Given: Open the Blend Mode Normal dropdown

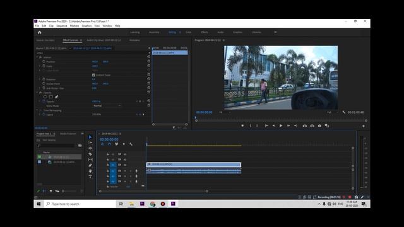Looking at the screenshot, I should pyautogui.click(x=107, y=106).
